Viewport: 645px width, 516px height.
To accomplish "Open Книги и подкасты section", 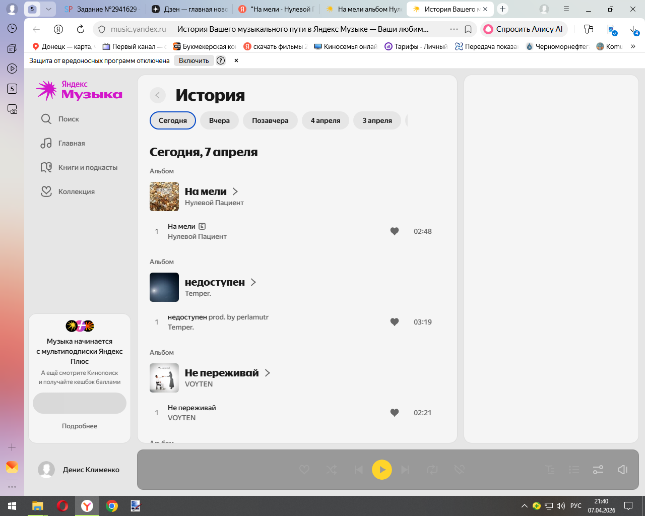I will pyautogui.click(x=79, y=167).
